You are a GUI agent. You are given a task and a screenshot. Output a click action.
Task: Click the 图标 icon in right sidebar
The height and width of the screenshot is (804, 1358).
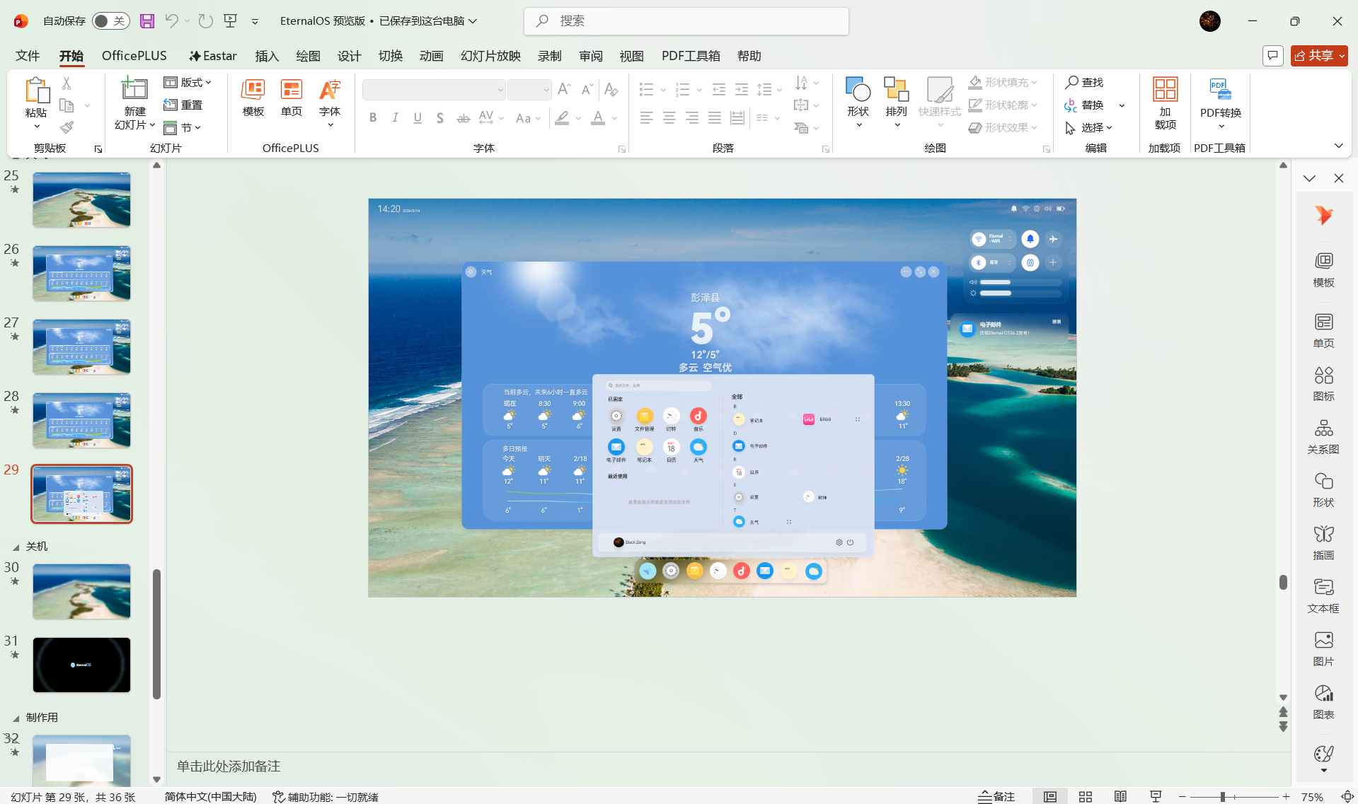click(x=1323, y=383)
